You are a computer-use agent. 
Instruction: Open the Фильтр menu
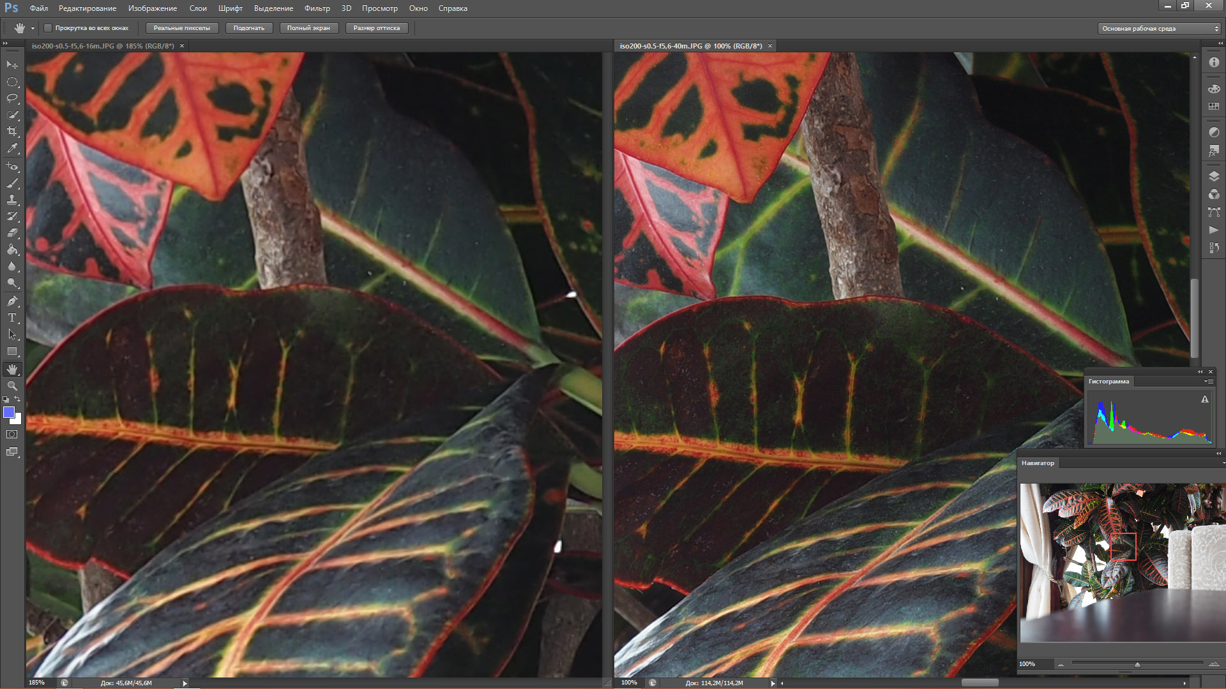pyautogui.click(x=317, y=8)
